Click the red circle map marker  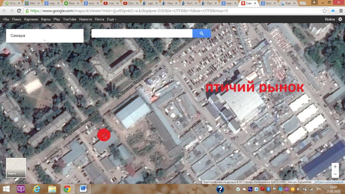click(x=104, y=135)
